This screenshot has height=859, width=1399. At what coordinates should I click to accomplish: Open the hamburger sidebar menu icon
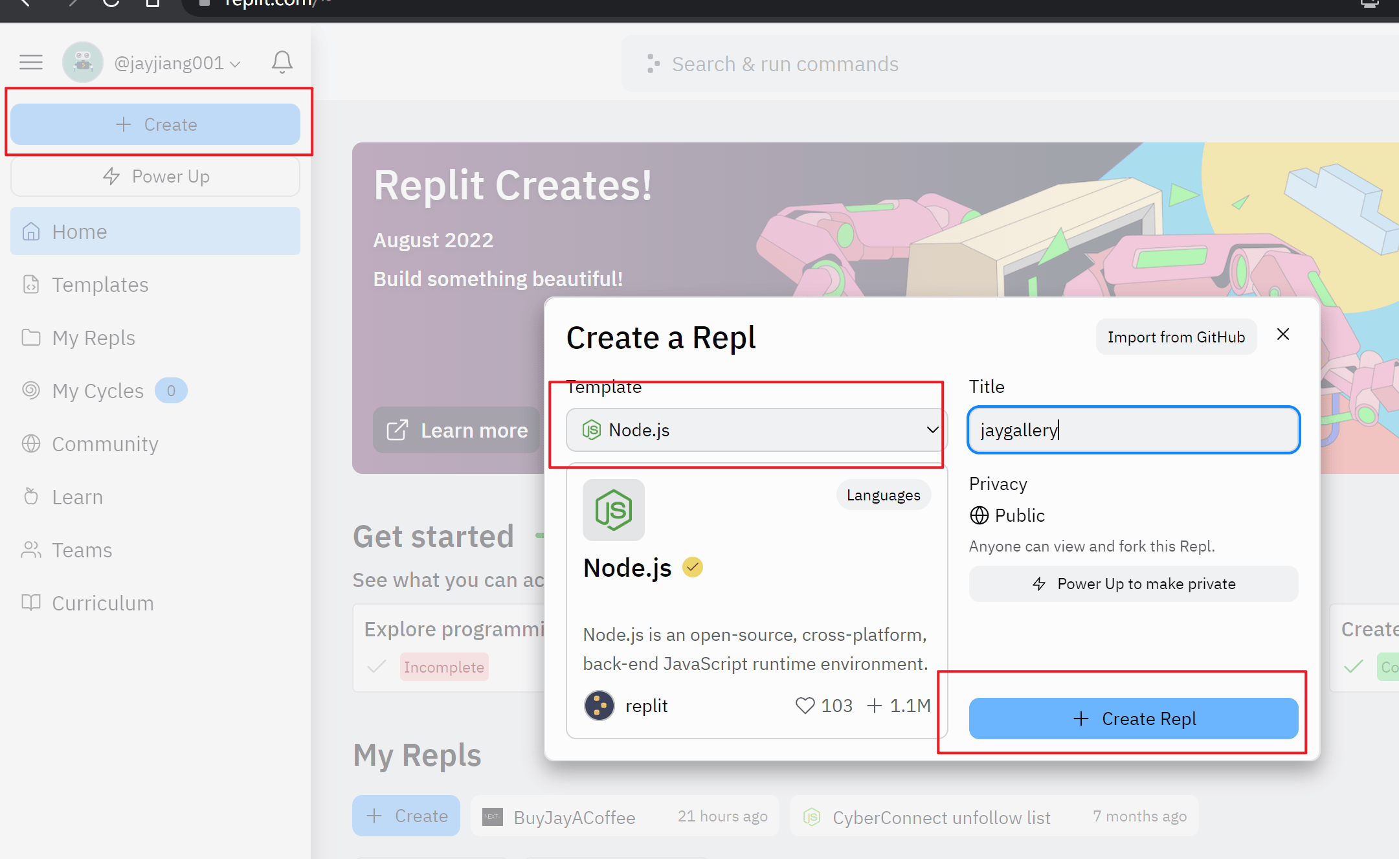pos(31,62)
